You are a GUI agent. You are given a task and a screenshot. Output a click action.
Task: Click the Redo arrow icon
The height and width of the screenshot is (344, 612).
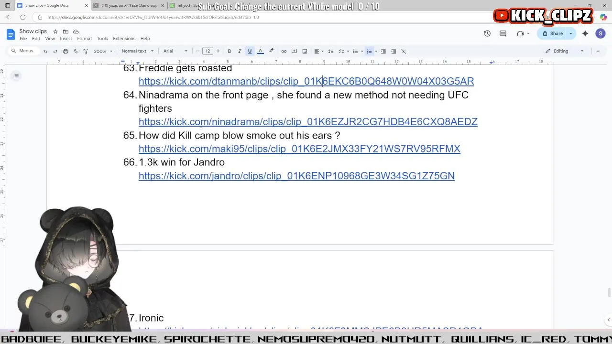pyautogui.click(x=55, y=51)
